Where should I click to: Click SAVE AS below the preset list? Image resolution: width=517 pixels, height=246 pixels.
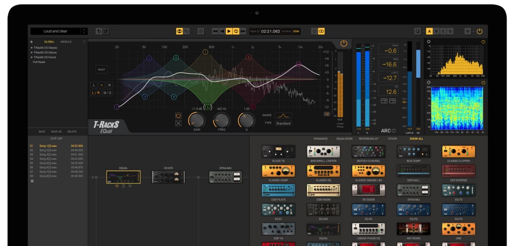(x=57, y=131)
